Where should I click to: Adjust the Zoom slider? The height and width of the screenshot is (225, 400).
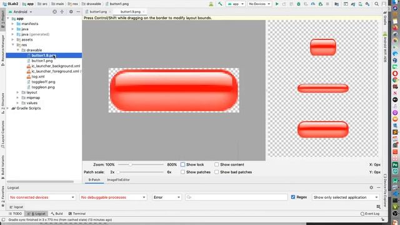[141, 164]
